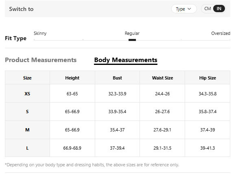Image resolution: width=240 pixels, height=174 pixels.
Task: Select the XS size row label
Action: [27, 94]
